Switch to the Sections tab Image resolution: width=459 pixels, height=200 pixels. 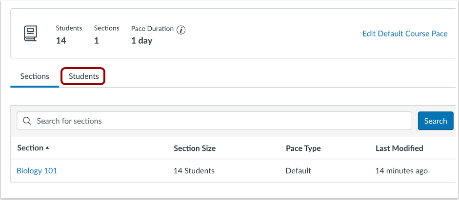click(34, 76)
